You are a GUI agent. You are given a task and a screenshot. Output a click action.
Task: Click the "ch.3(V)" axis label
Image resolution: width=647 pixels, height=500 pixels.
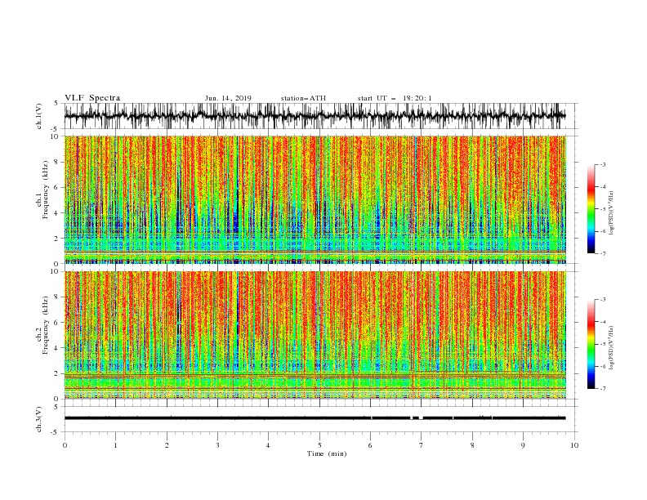point(39,419)
